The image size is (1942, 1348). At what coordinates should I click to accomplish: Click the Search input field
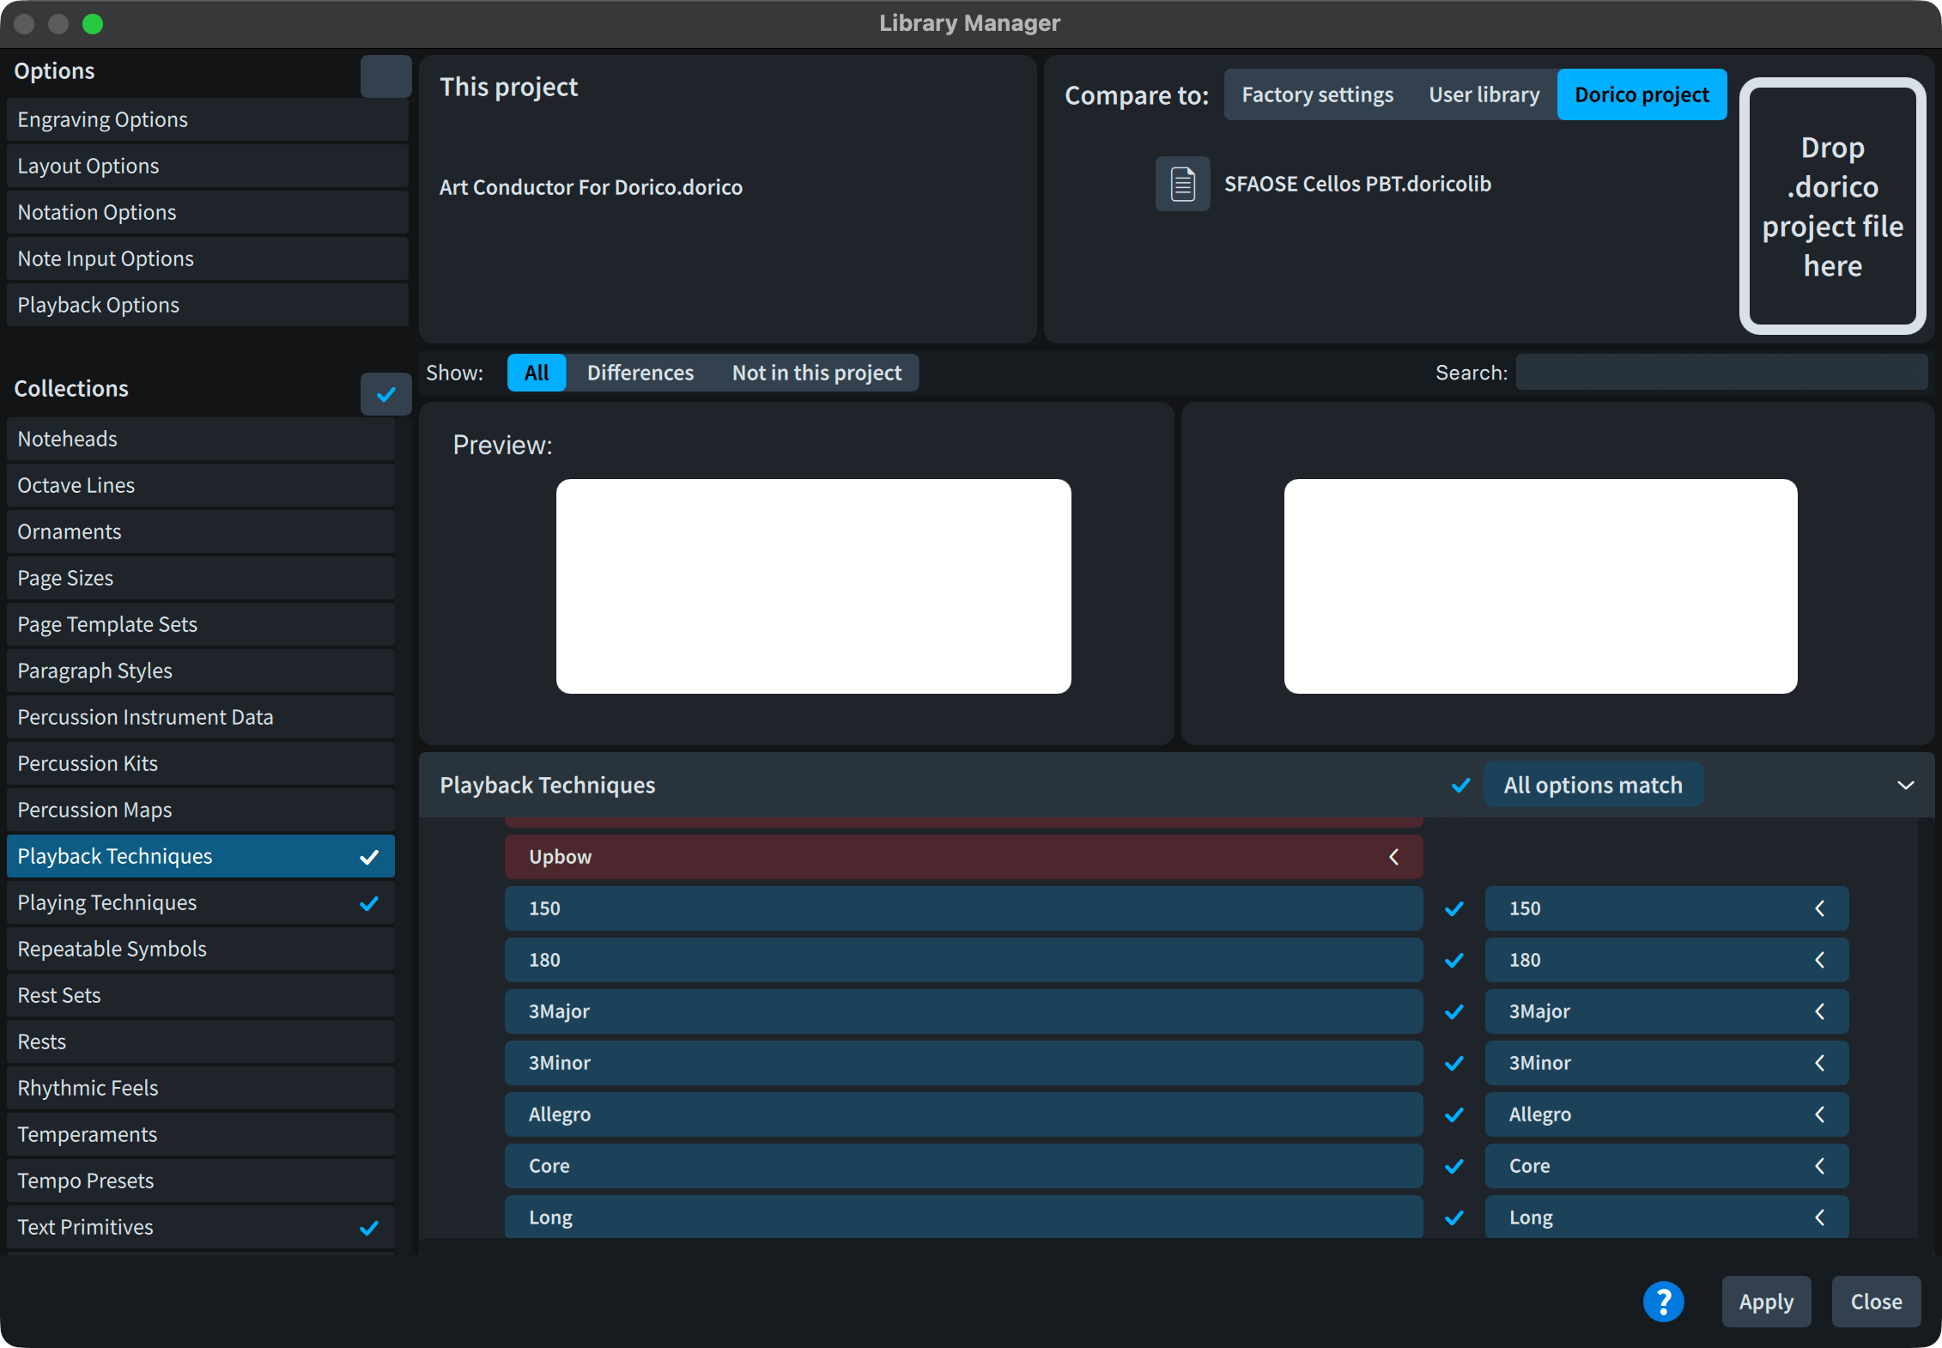[1720, 373]
